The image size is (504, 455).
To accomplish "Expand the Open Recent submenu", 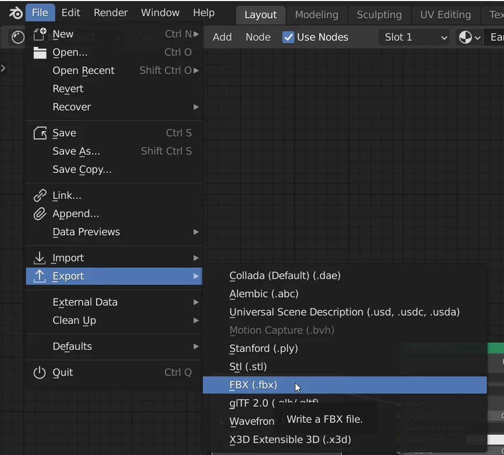I will pos(196,70).
